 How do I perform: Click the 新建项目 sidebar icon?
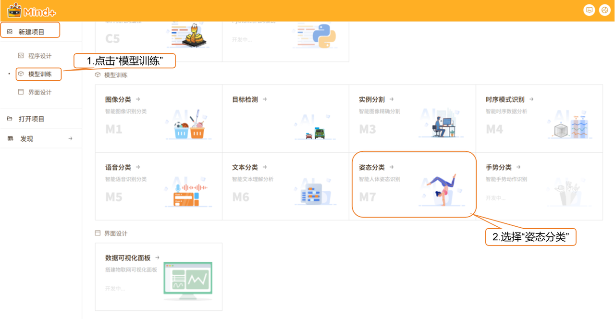tap(10, 32)
